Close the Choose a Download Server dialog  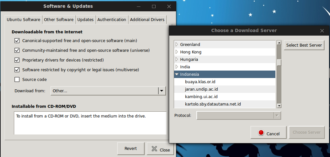pos(322,31)
